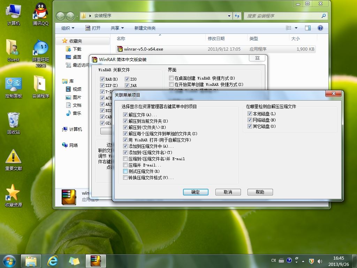Open Windows Explorer from the taskbar

pyautogui.click(x=31, y=261)
